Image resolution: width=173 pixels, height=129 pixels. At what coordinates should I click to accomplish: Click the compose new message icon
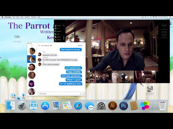tap(32, 45)
